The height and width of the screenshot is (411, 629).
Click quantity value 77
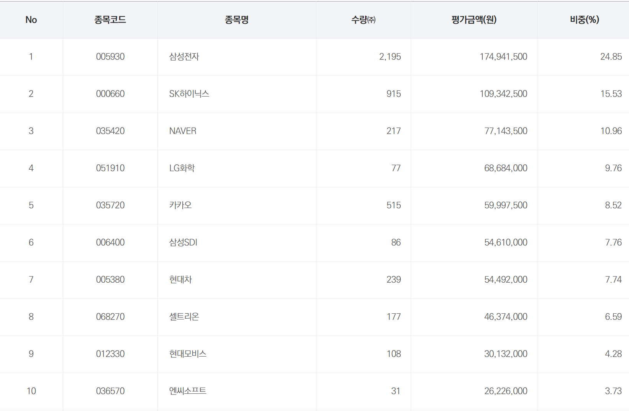tap(396, 168)
